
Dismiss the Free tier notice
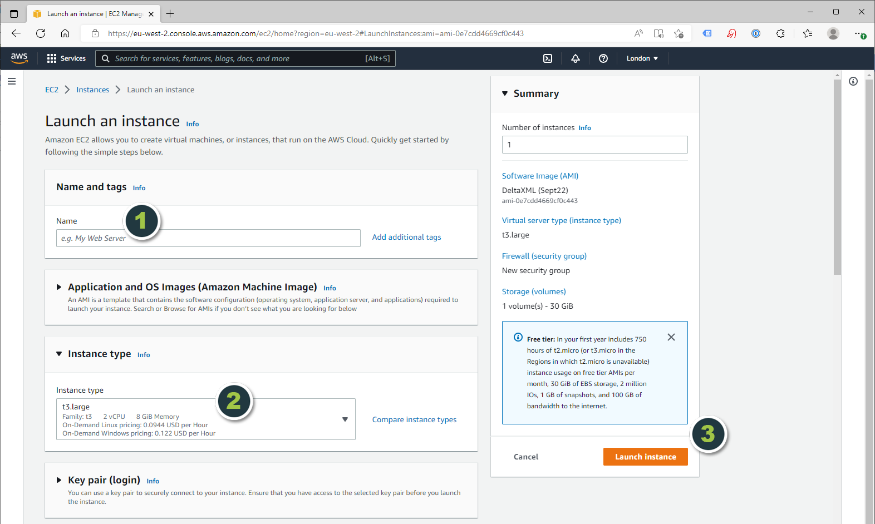point(671,337)
